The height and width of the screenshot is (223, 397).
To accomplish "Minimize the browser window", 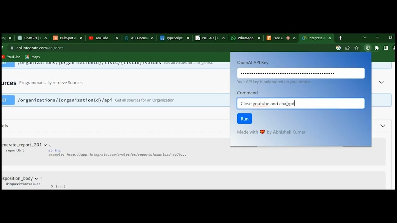I will (377, 37).
